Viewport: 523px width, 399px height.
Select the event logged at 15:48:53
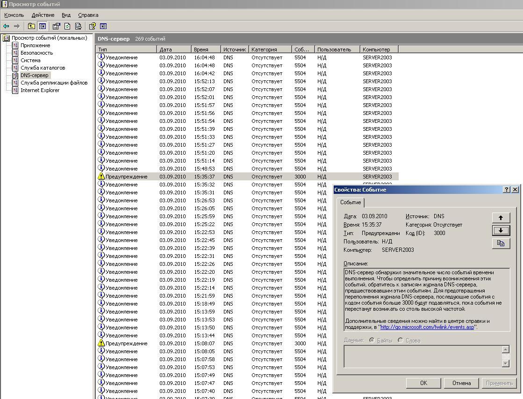click(247, 169)
